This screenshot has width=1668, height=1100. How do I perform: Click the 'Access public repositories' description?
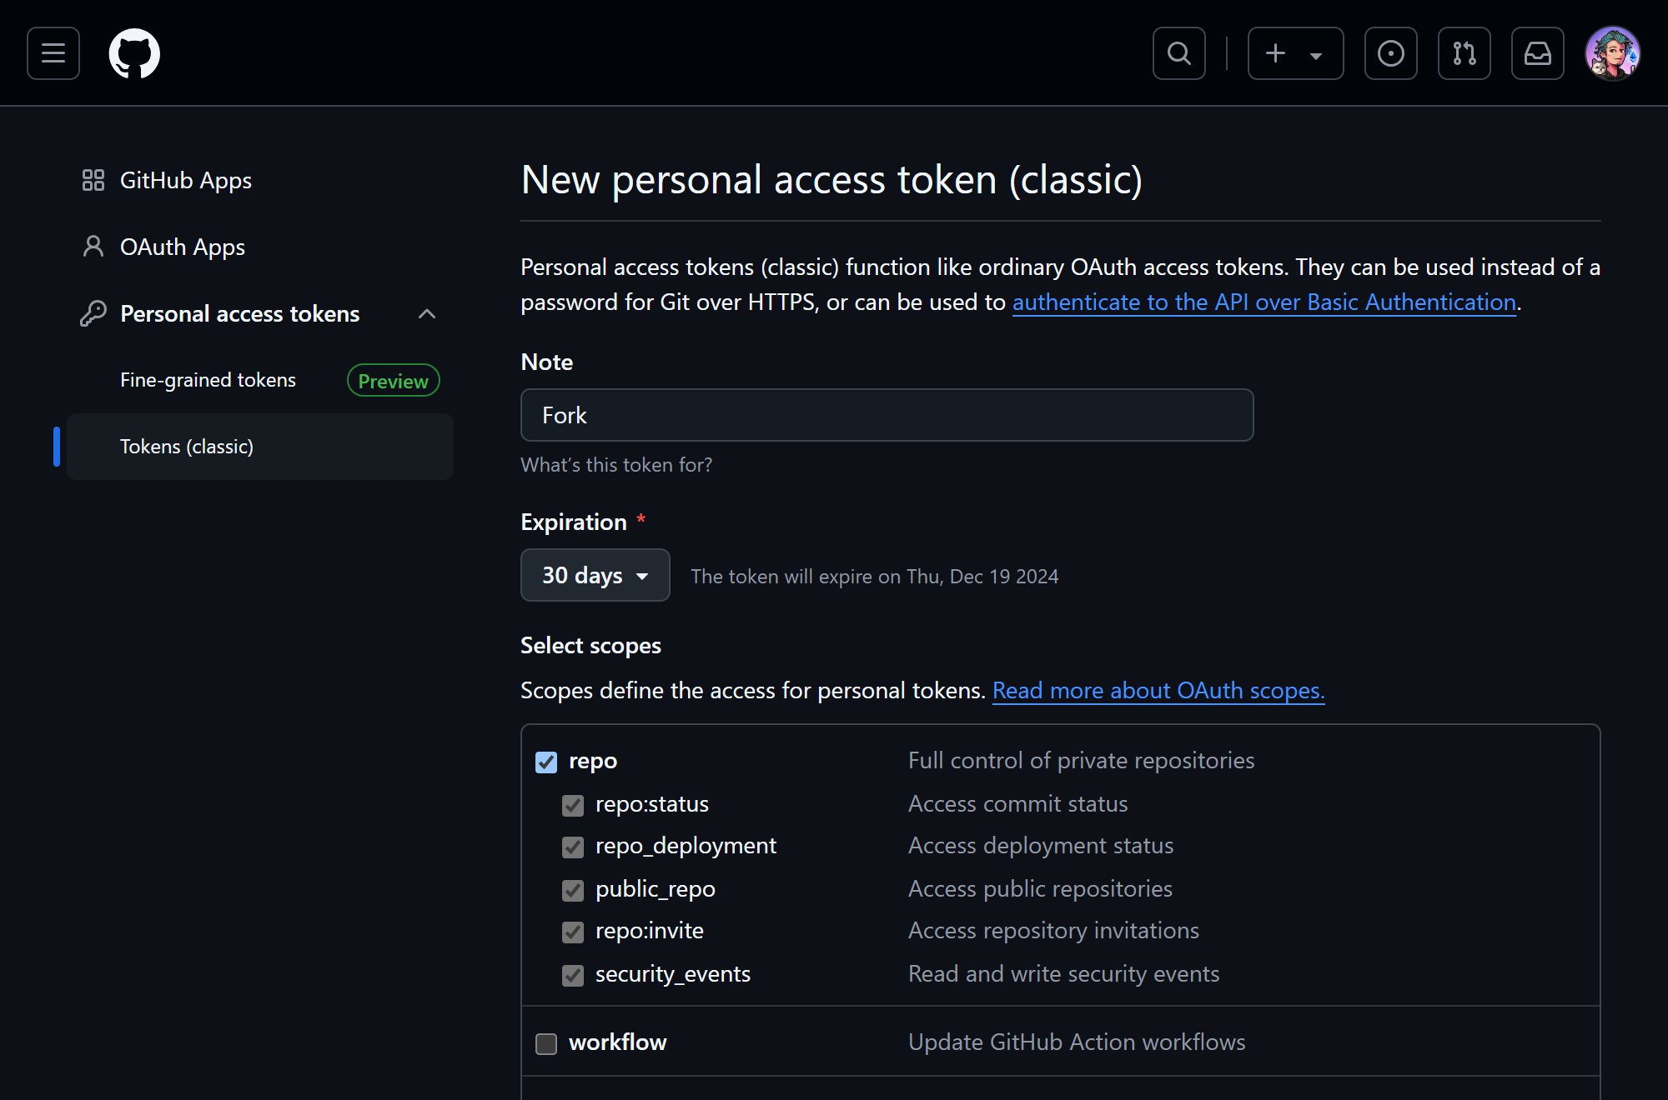pyautogui.click(x=1040, y=888)
